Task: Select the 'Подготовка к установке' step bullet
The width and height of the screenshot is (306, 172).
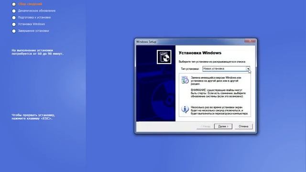Action: pos(14,18)
